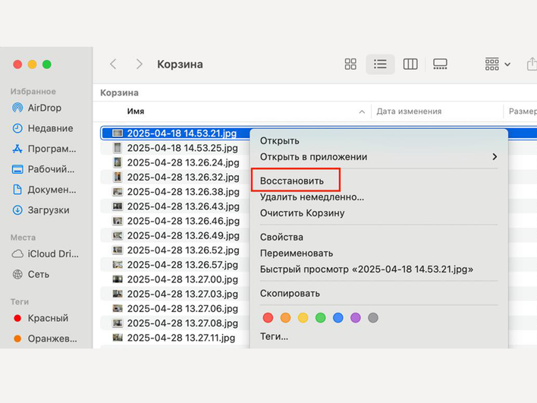Apply the orange tag color dot
Image resolution: width=537 pixels, height=403 pixels.
pyautogui.click(x=285, y=318)
